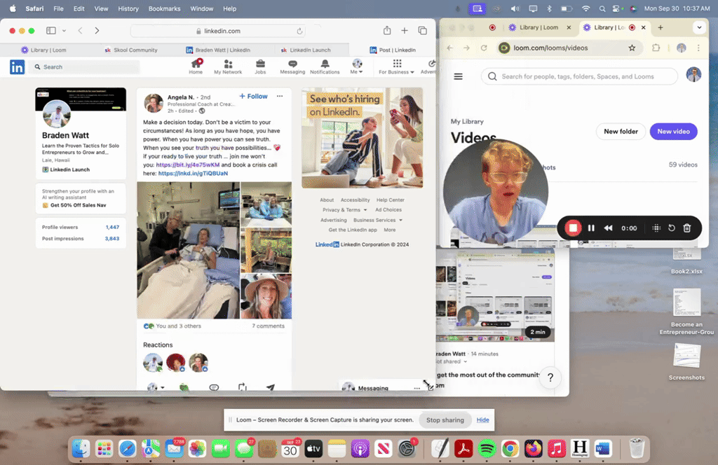This screenshot has width=718, height=465.
Task: Expand the For Business grid menu
Action: pyautogui.click(x=397, y=67)
